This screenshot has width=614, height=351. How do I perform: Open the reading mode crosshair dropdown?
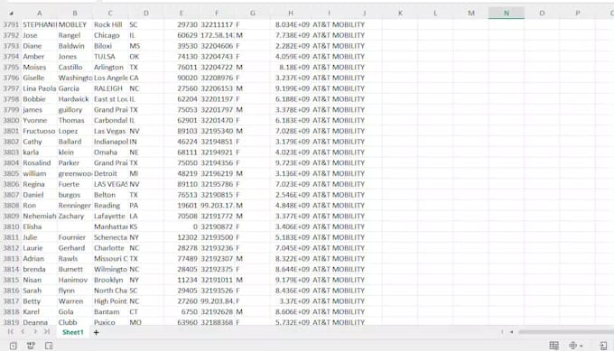pos(576,345)
